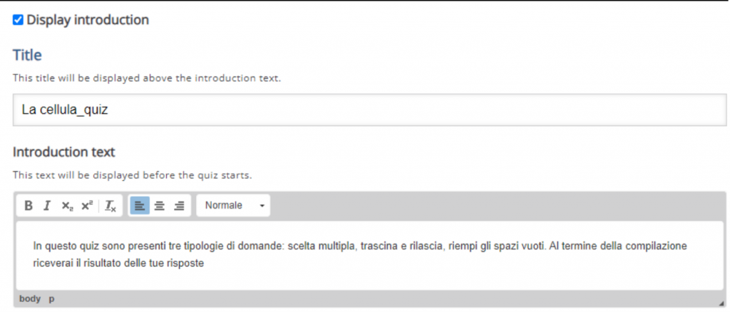Open the Normale paragraph format dropdown

pyautogui.click(x=233, y=206)
